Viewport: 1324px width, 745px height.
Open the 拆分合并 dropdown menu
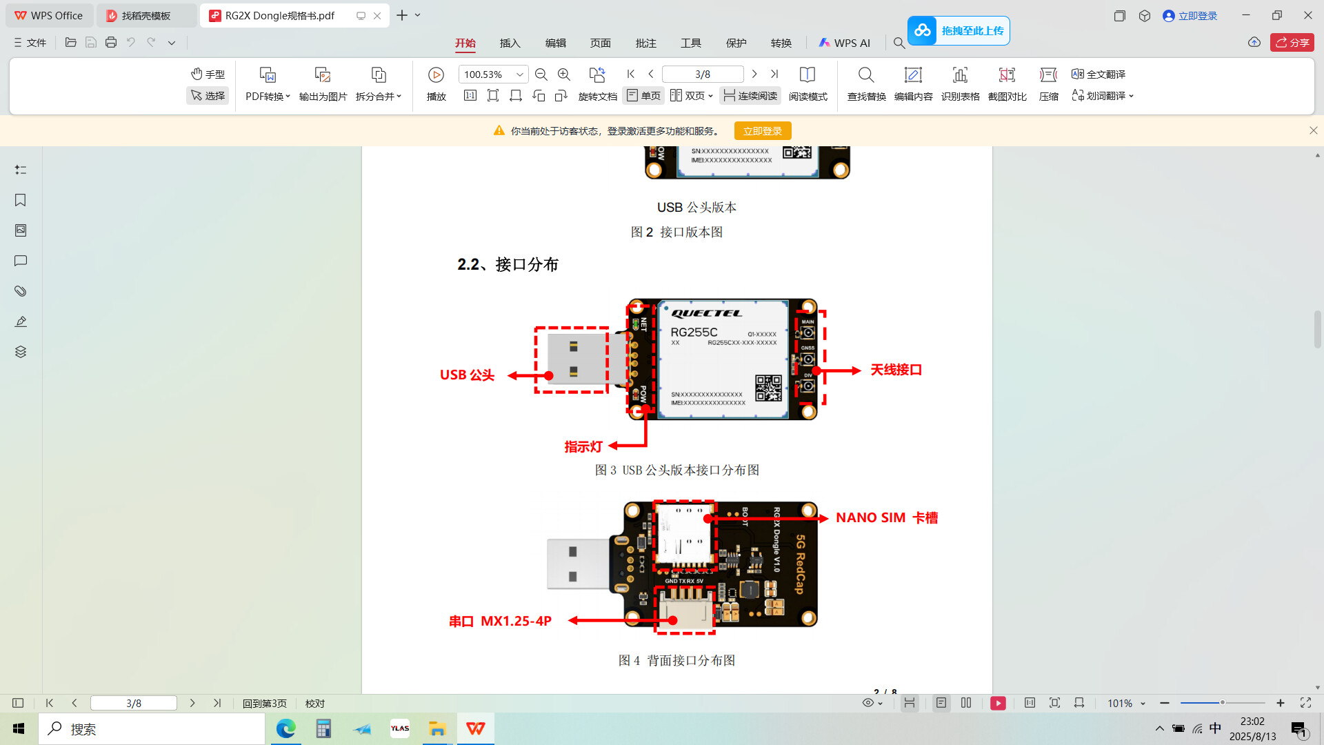[378, 96]
